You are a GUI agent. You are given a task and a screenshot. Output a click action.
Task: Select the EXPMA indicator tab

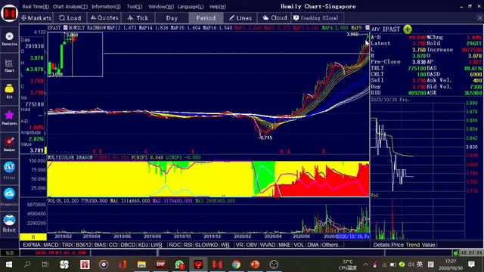32,245
